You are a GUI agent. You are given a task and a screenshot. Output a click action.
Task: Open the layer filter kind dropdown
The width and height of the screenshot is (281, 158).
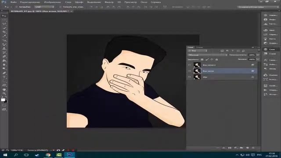(198, 51)
